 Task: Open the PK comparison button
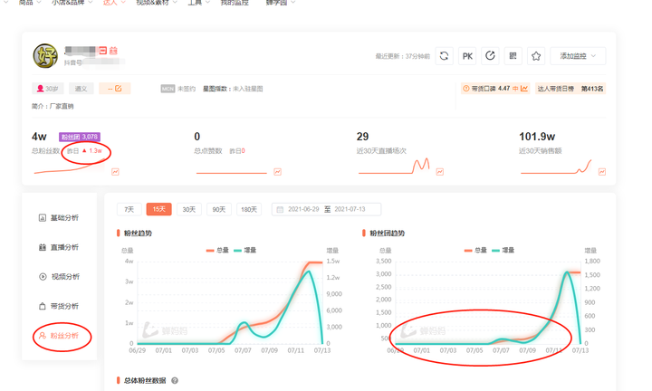467,56
